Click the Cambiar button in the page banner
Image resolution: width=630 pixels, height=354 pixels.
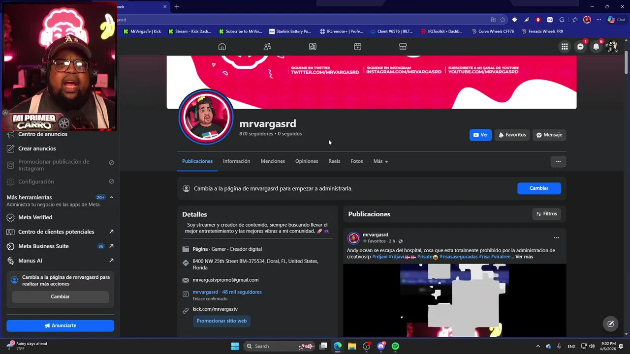click(539, 188)
